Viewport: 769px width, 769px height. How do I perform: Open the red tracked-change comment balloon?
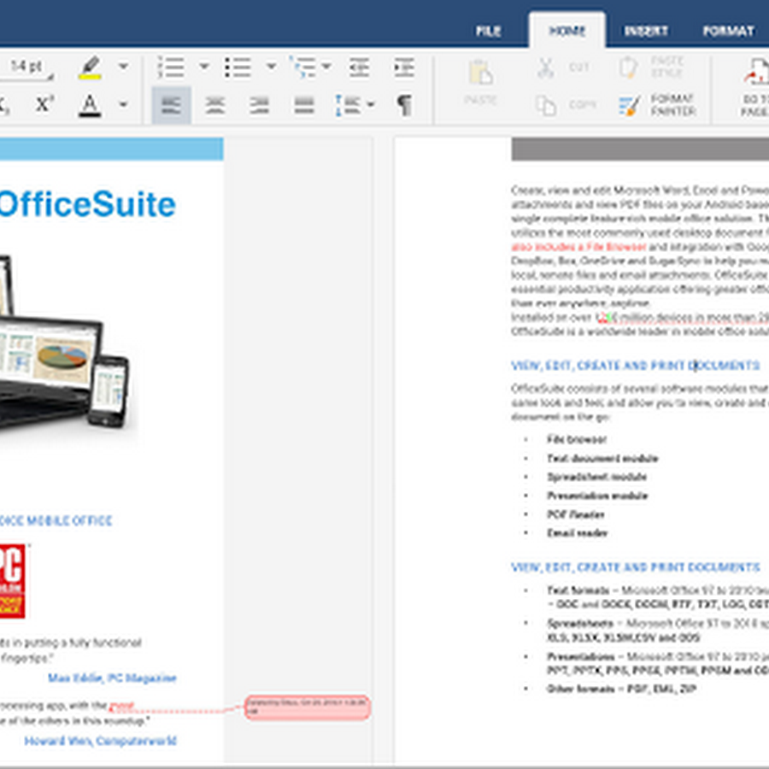[x=308, y=707]
